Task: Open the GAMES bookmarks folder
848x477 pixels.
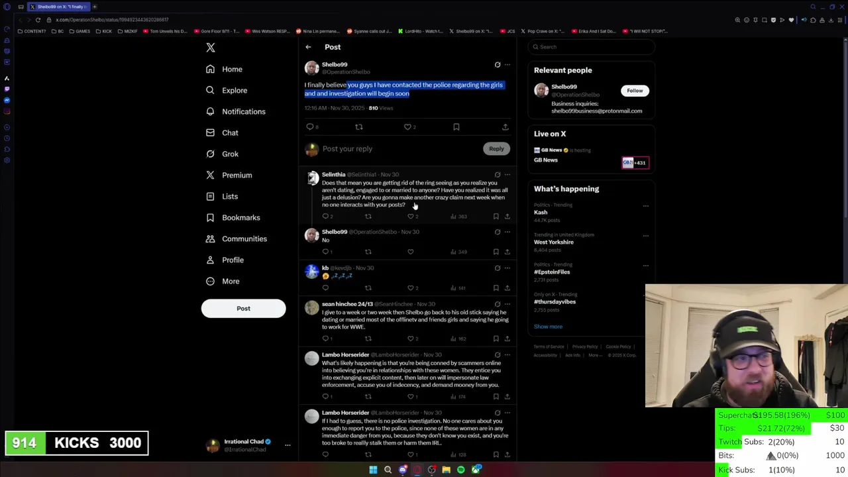Action: pos(79,31)
